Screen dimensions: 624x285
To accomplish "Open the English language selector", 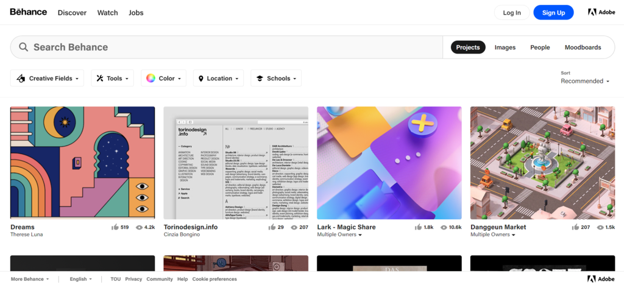I will [x=81, y=279].
